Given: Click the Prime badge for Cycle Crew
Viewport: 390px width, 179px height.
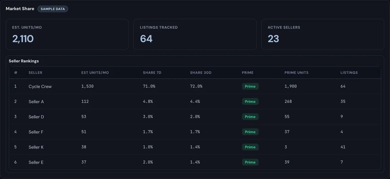Looking at the screenshot, I should (x=250, y=86).
